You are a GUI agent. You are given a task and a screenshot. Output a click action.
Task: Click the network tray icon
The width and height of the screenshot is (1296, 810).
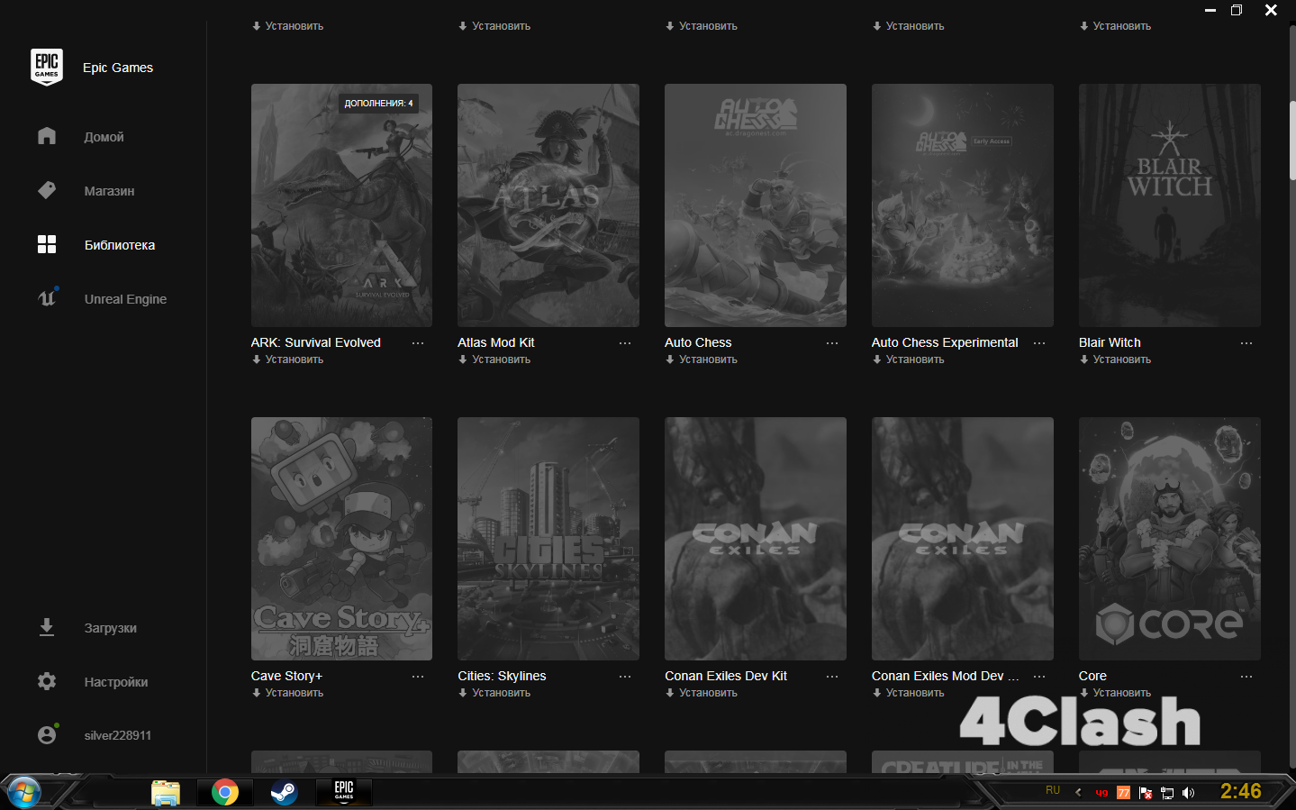(x=1167, y=793)
